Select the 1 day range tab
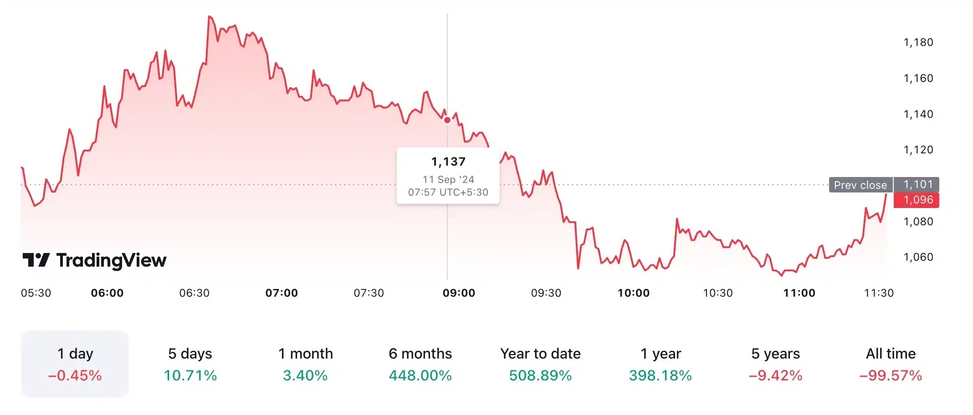Screen dimensions: 973x415 point(75,364)
